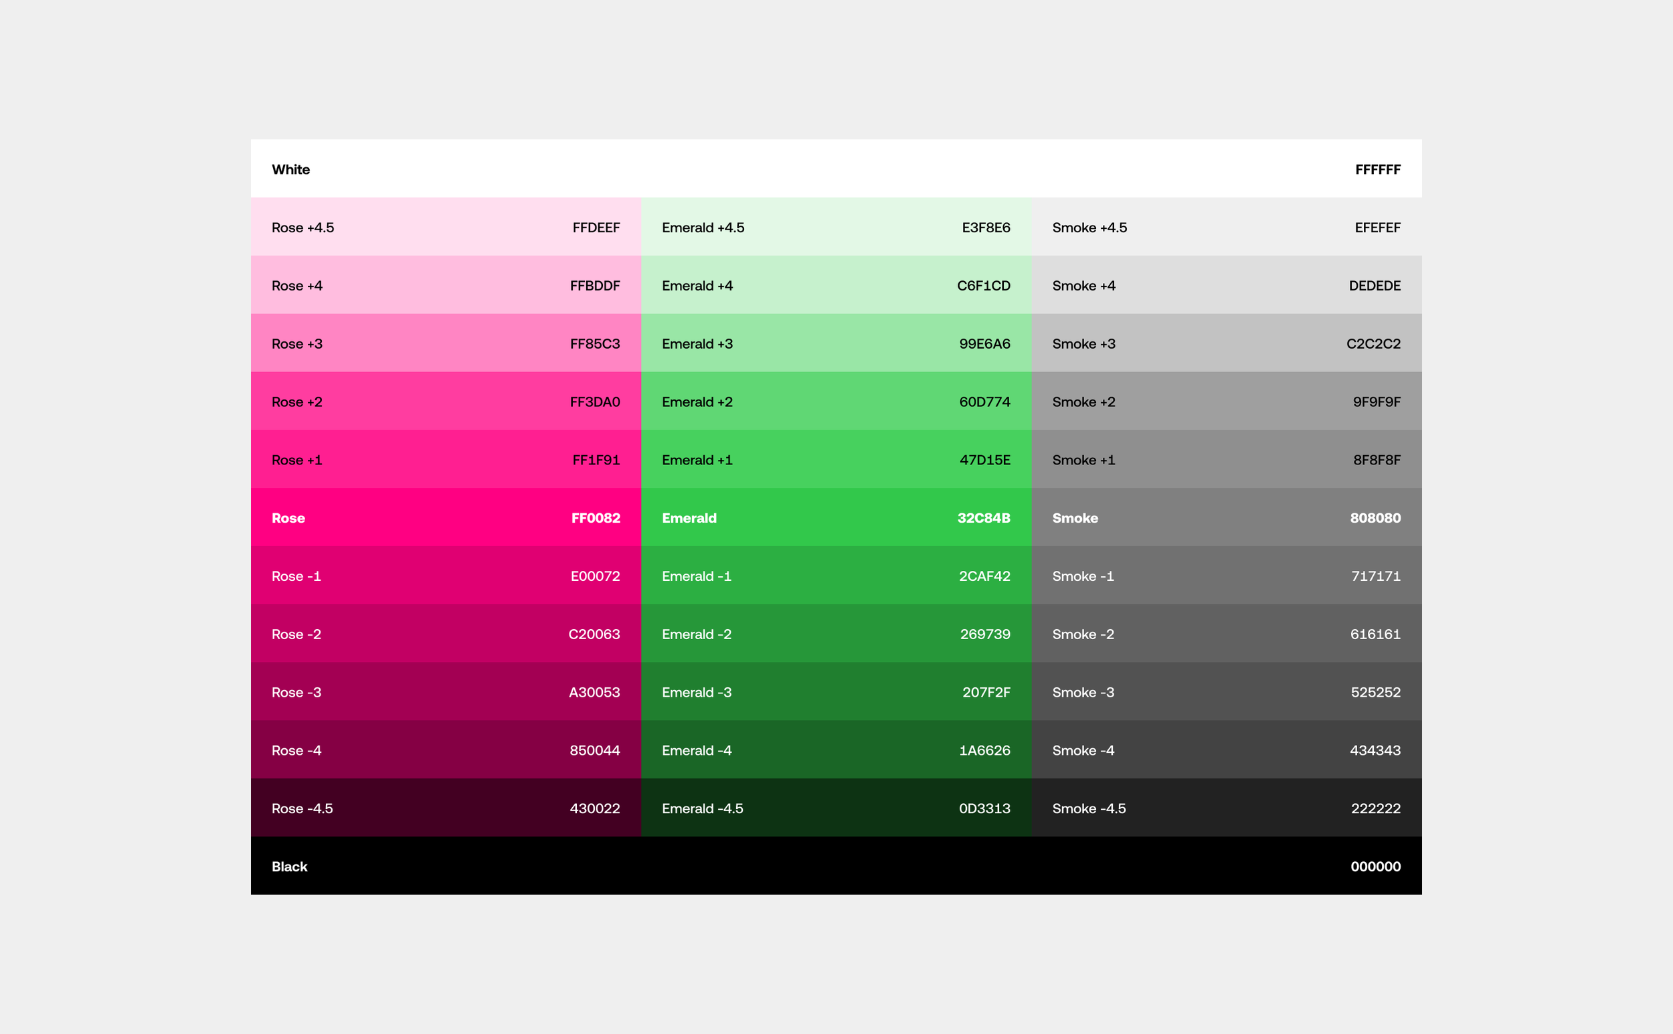Select the Emerald 32C84B base color swatch

tap(835, 518)
